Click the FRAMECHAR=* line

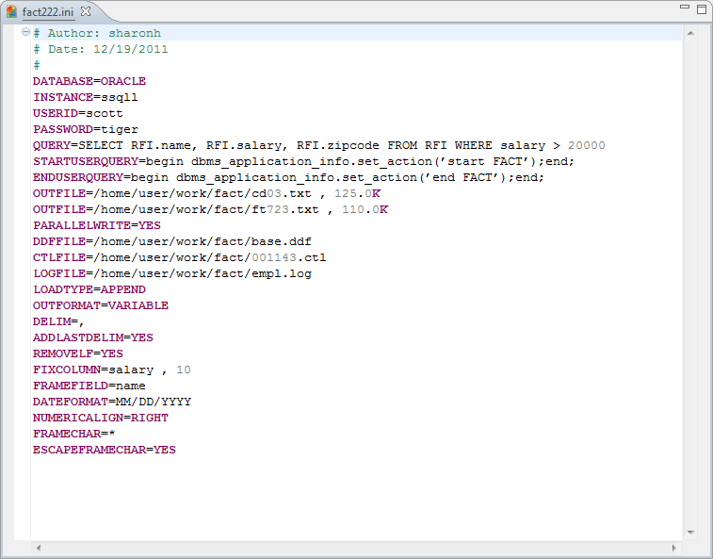click(74, 434)
